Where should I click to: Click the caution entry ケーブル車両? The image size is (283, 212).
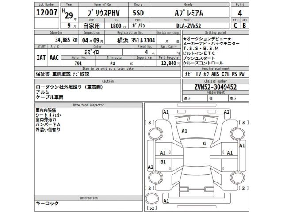coord(50,97)
